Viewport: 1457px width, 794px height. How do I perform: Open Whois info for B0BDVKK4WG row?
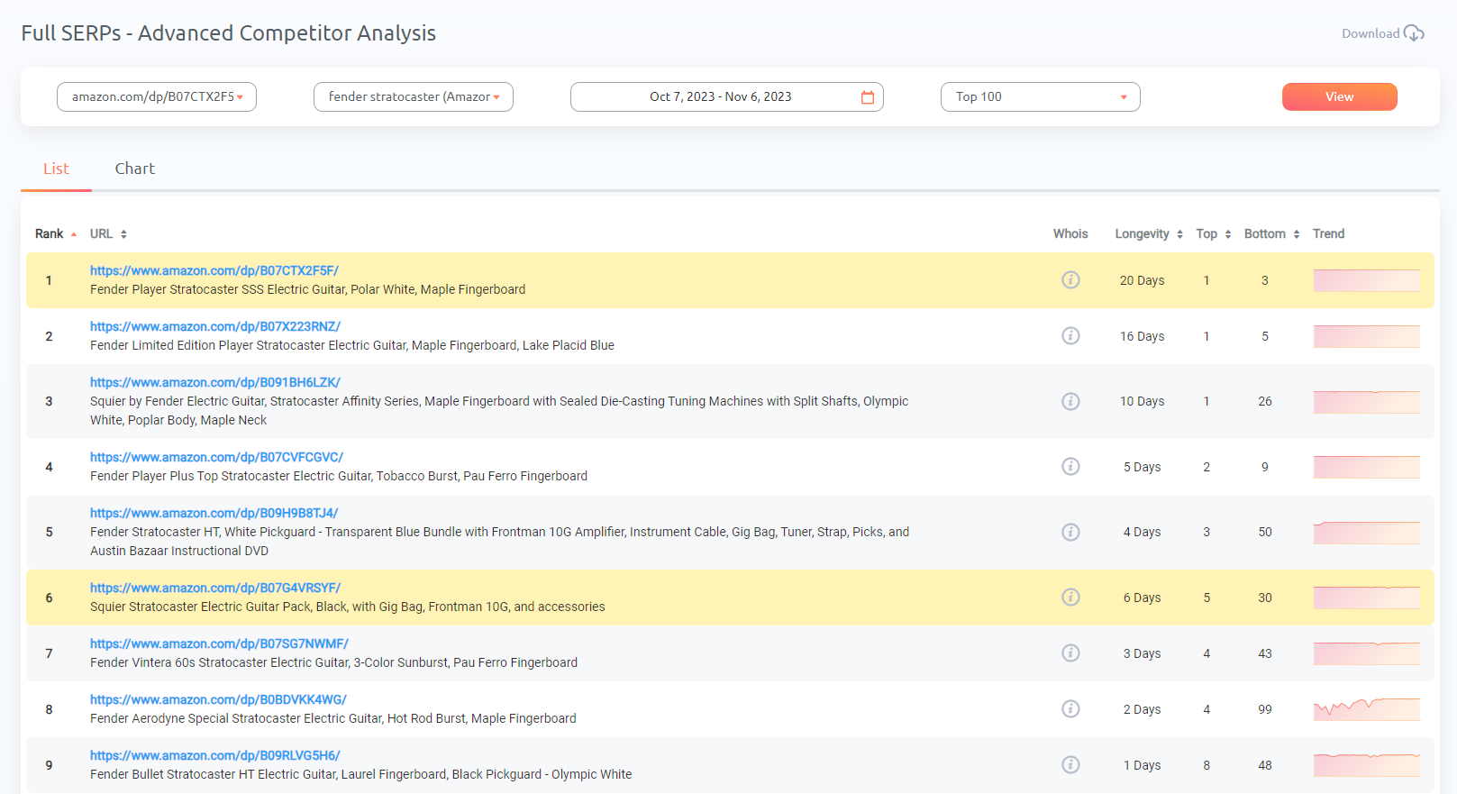click(1070, 709)
